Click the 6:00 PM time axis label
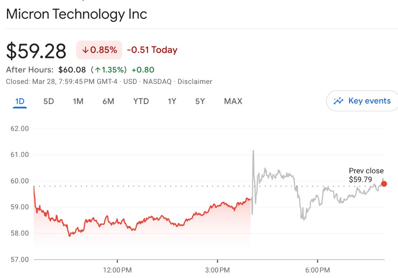Viewport: 398px width, 278px height. (x=318, y=270)
